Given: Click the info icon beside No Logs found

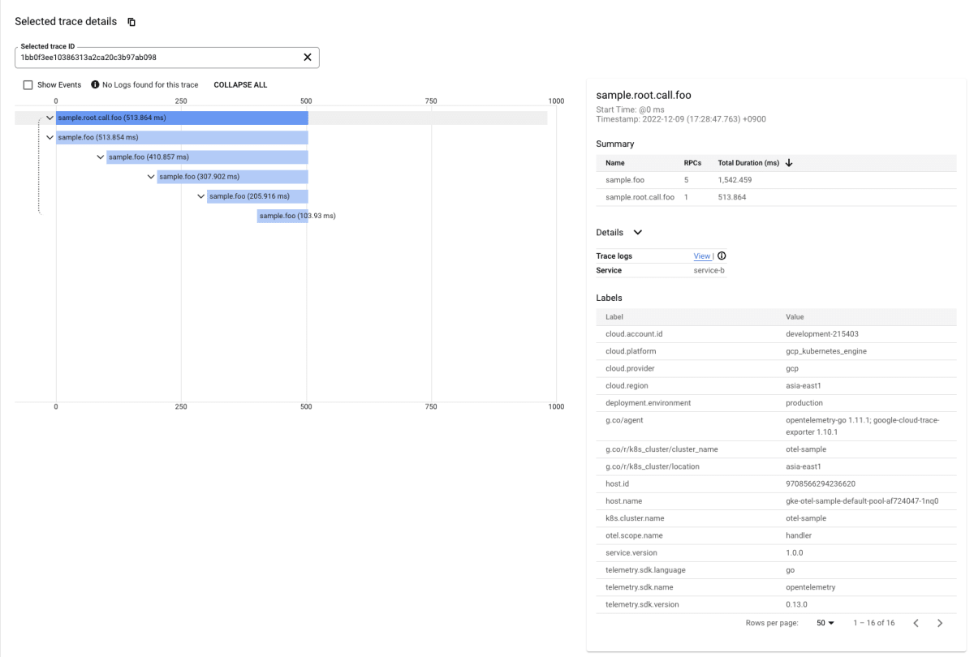Looking at the screenshot, I should [95, 84].
